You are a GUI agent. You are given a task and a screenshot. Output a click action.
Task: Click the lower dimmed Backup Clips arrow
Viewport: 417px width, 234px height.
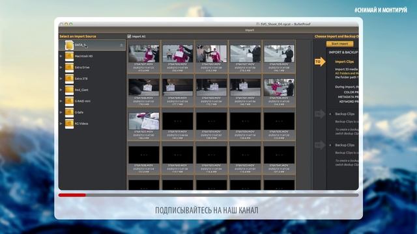point(320,145)
